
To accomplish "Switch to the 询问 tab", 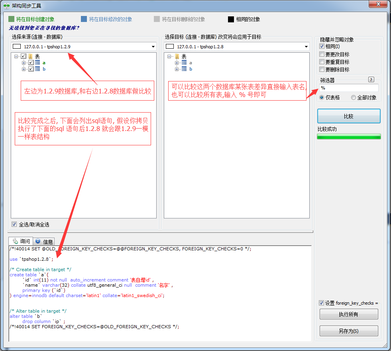I will 21,241.
